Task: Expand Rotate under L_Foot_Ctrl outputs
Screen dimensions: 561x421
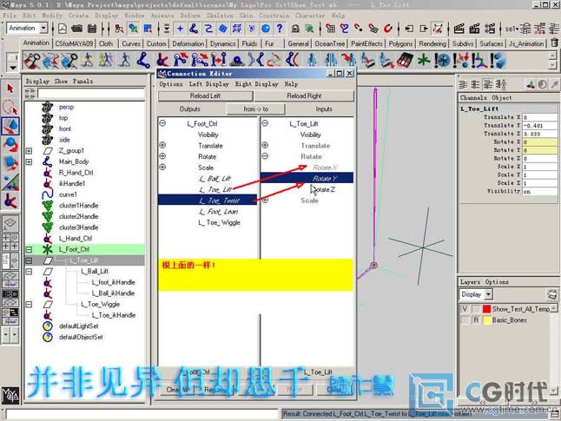Action: pyautogui.click(x=162, y=156)
